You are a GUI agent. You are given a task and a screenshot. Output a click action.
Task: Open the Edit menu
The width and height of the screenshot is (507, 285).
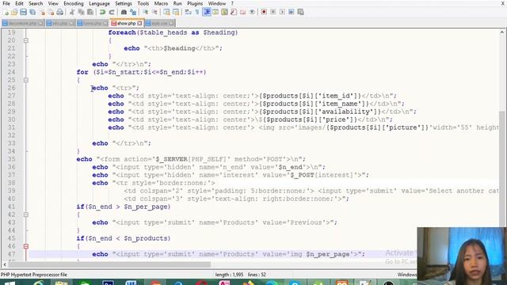(x=19, y=3)
